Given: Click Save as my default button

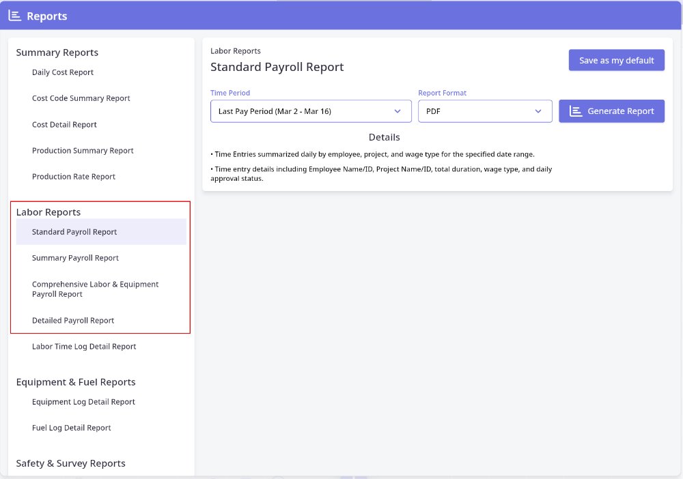Looking at the screenshot, I should (x=616, y=60).
